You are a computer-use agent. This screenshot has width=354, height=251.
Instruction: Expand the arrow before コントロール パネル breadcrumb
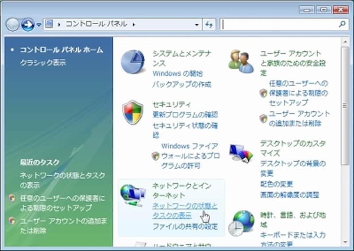pos(59,24)
